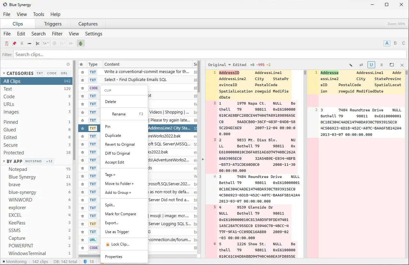
Task: Toggle star on the 'ureWorks2022.bak' row
Action: click(x=82, y=136)
